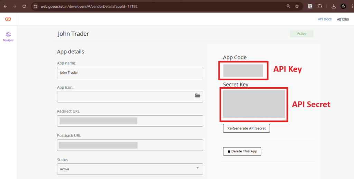Image resolution: width=354 pixels, height=179 pixels.
Task: Click the Re-Generate API Secret button
Action: (246, 128)
